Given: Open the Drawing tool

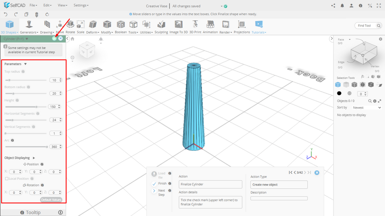Looking at the screenshot, I should (x=47, y=27).
